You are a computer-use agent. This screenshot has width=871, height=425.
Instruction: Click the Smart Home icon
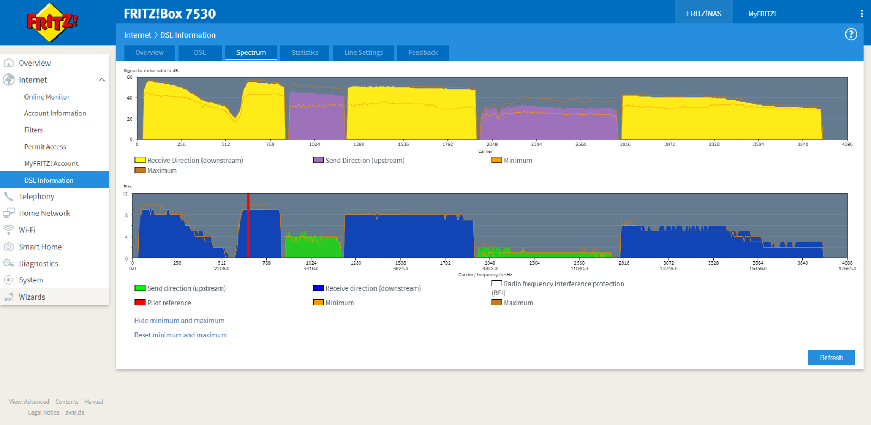[9, 247]
